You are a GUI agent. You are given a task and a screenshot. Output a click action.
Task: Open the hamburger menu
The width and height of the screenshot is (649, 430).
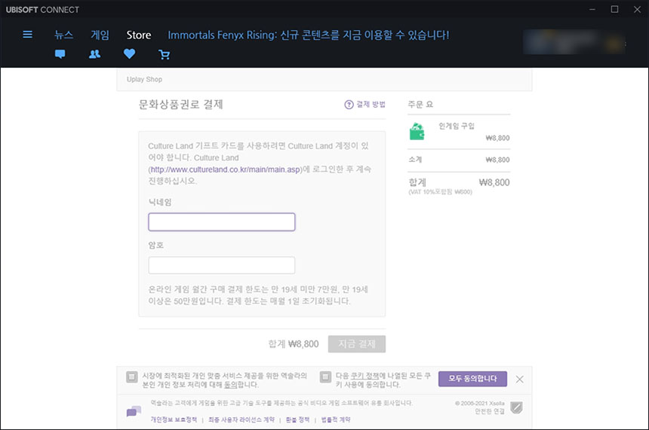[x=27, y=35]
